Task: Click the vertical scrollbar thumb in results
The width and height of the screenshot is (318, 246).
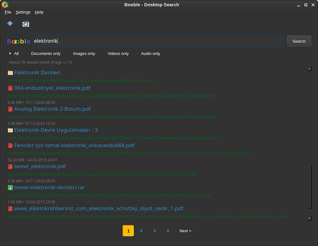Action: point(309,187)
